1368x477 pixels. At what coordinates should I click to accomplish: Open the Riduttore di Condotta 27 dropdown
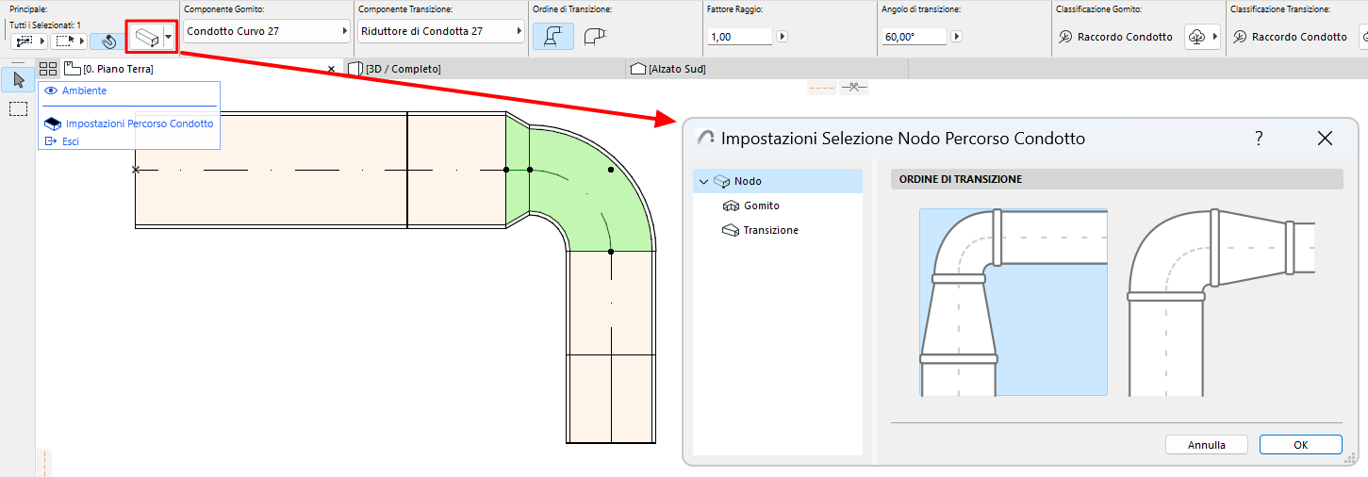[440, 32]
